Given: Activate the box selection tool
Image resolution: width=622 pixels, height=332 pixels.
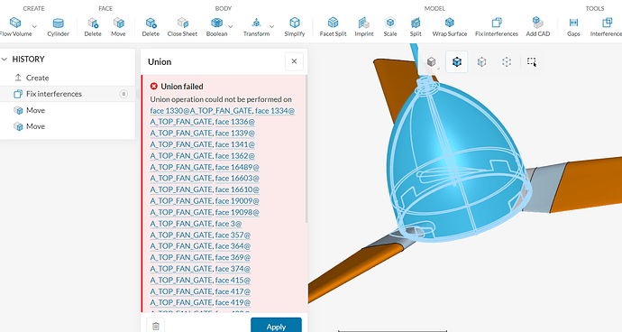Looking at the screenshot, I should tap(532, 61).
